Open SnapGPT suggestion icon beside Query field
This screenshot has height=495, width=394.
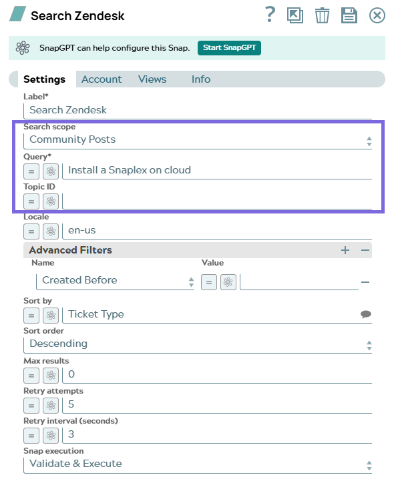pos(51,171)
